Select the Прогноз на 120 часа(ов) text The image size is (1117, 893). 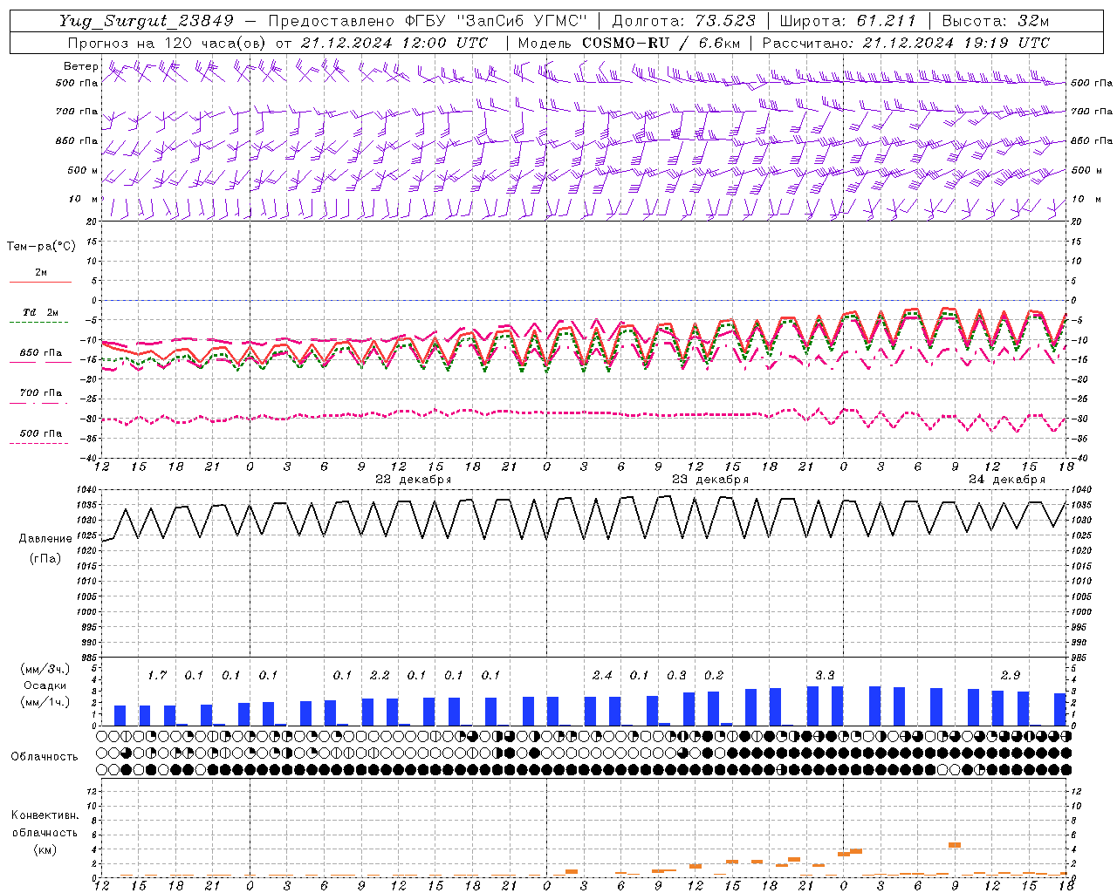tap(168, 43)
